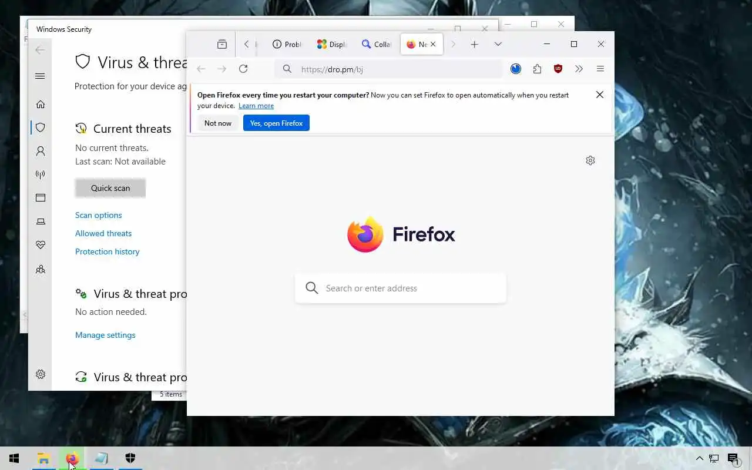Open Account protection person icon
Screen dimensions: 752x470
pos(41,151)
